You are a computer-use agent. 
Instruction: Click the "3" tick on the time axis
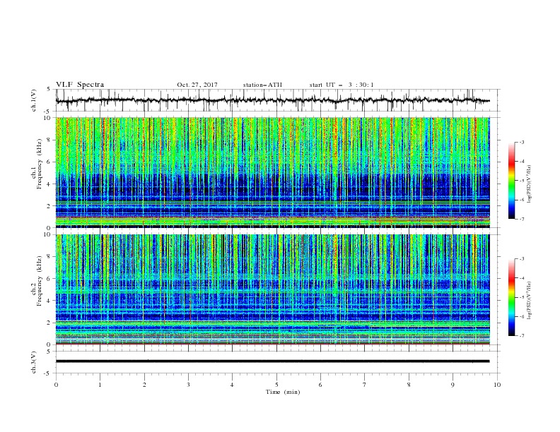point(188,385)
